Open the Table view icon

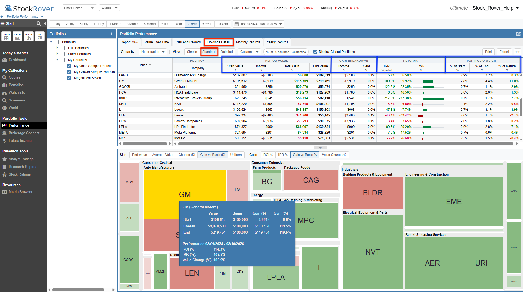pos(6,36)
